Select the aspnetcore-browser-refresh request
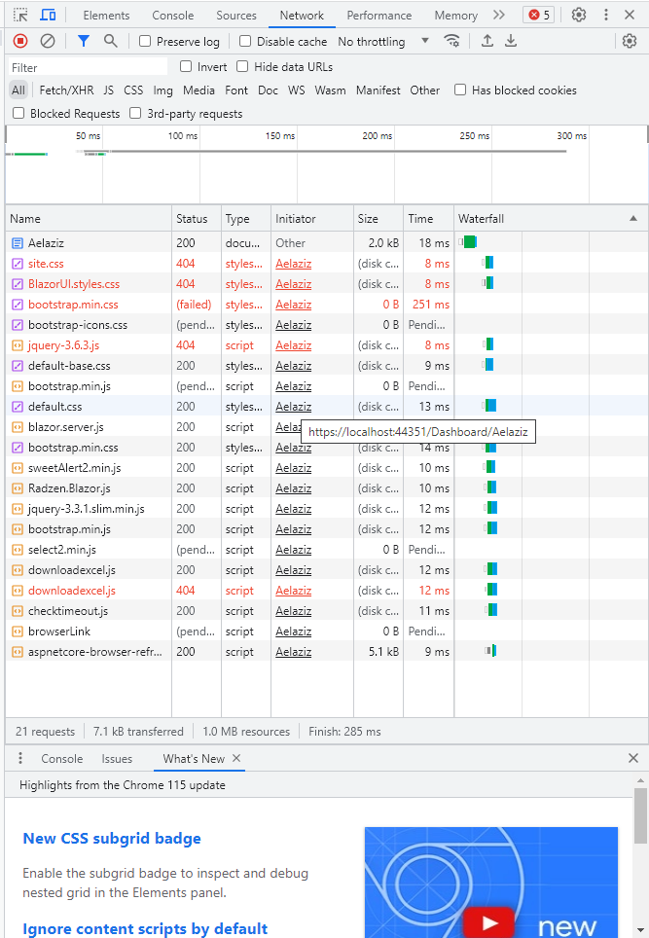 point(327,652)
